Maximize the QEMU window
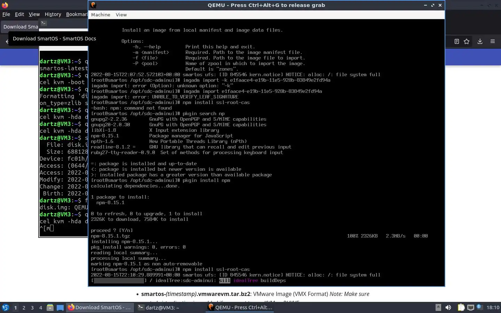The image size is (501, 313). (x=433, y=5)
